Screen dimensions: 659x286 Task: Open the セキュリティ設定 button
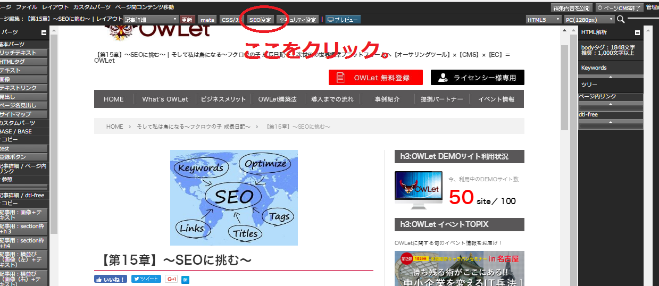298,20
